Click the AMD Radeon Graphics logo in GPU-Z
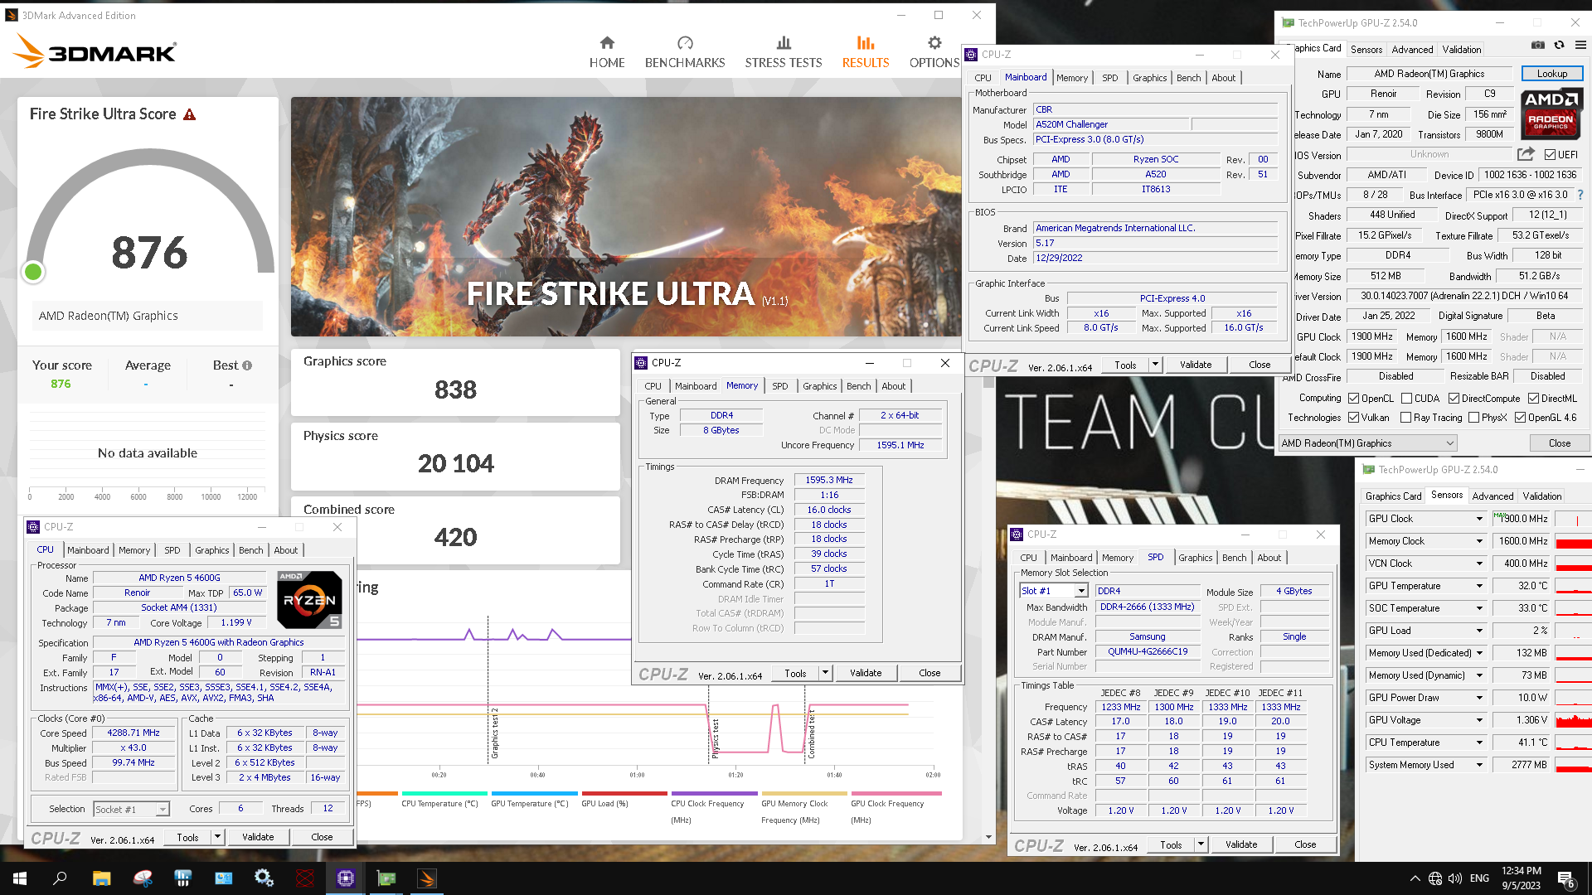 pyautogui.click(x=1551, y=114)
